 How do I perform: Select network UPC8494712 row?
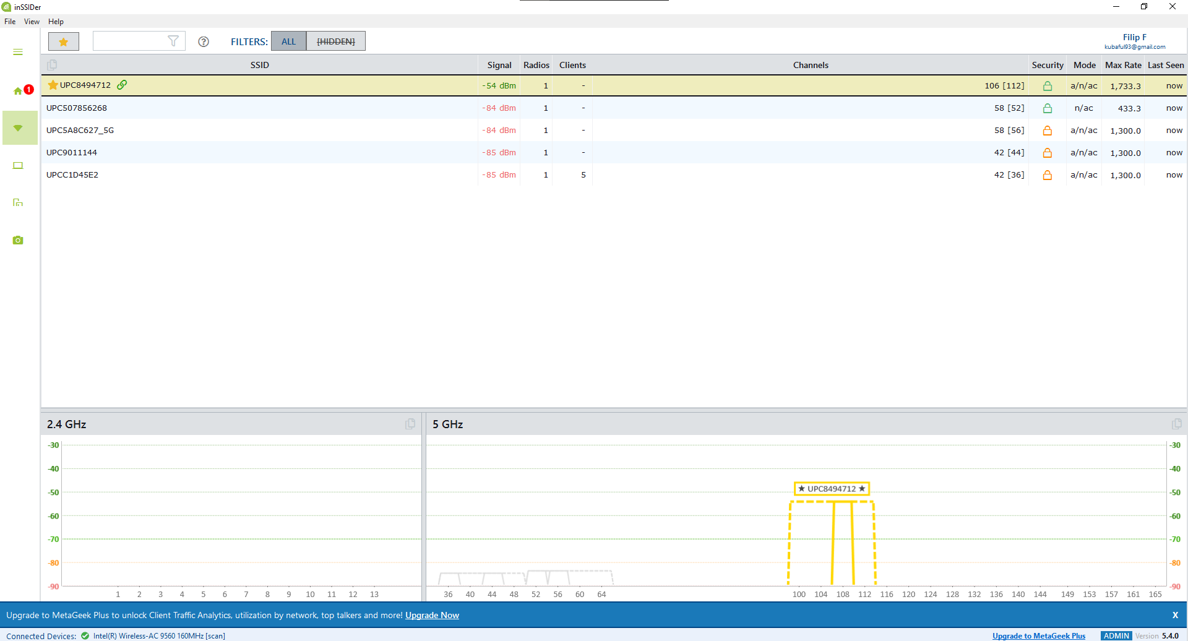[x=614, y=85]
